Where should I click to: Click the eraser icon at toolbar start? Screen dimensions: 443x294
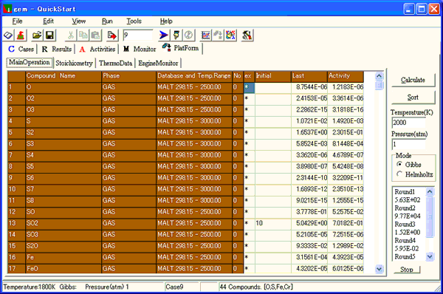click(x=8, y=35)
